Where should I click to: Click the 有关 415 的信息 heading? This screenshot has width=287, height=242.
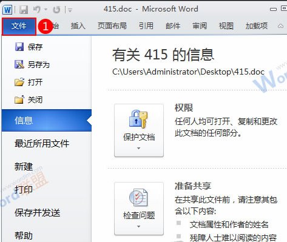point(163,55)
